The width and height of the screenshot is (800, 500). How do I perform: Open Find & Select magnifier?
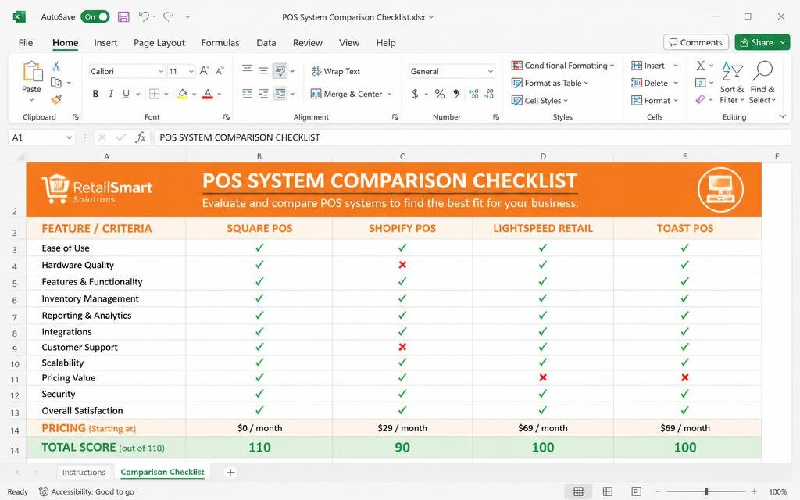(x=762, y=82)
